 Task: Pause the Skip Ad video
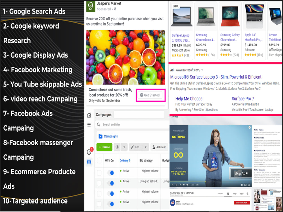(x=176, y=185)
